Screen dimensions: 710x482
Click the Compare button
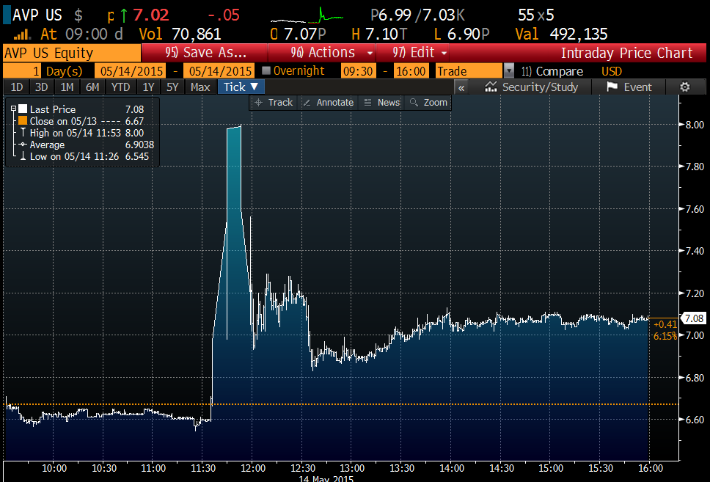point(552,71)
